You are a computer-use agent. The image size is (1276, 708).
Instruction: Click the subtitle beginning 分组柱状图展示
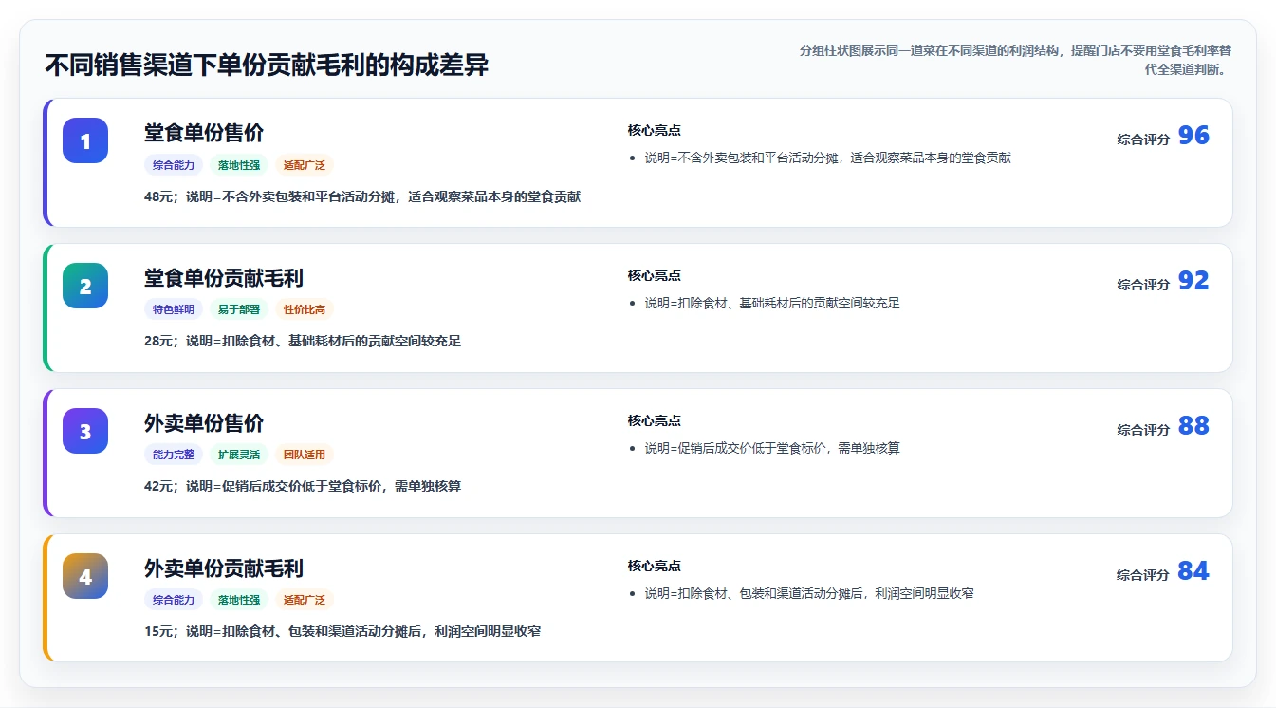pos(1015,60)
